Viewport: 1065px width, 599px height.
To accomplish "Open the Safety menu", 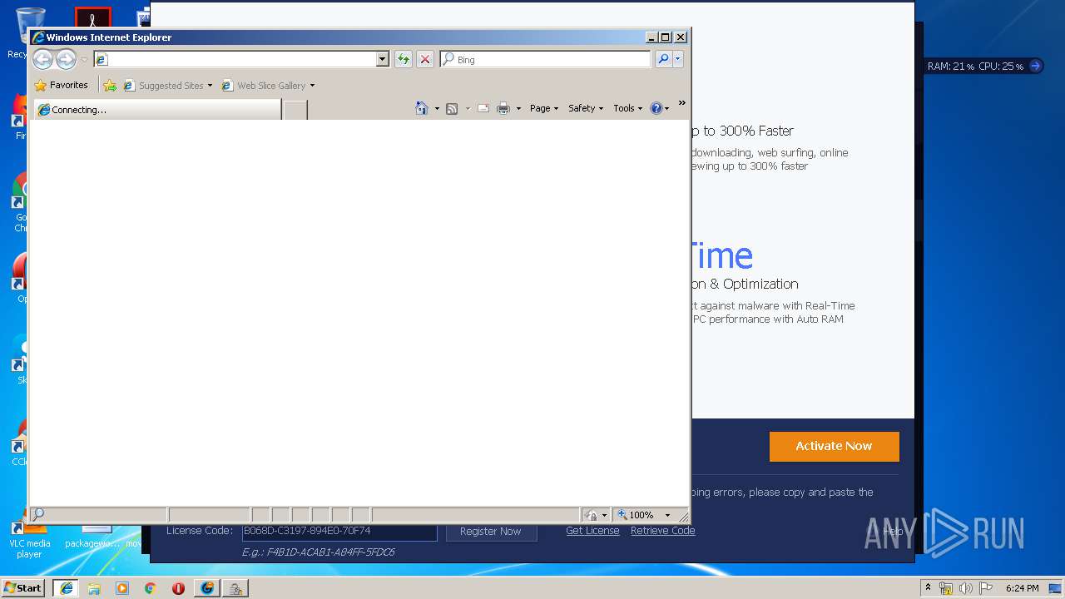I will point(586,108).
